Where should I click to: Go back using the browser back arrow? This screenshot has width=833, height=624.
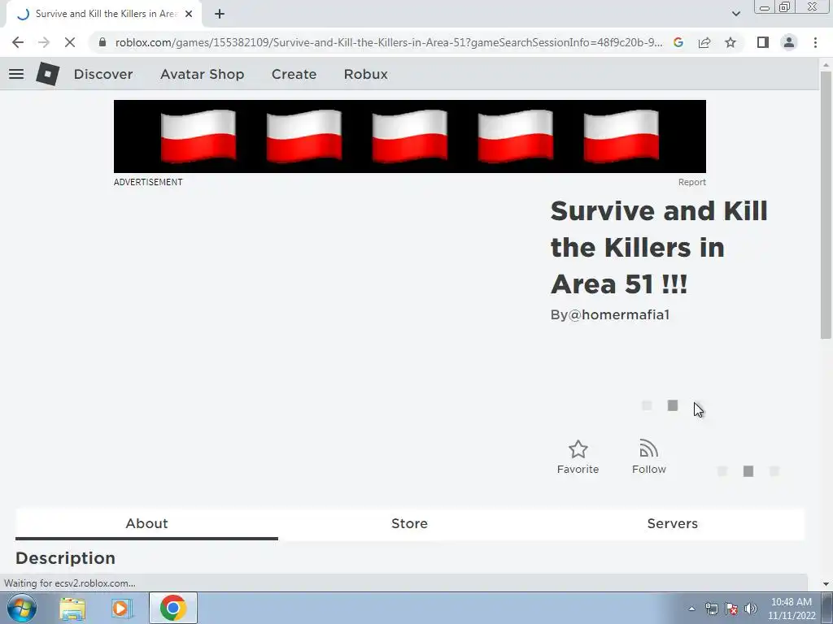tap(18, 42)
